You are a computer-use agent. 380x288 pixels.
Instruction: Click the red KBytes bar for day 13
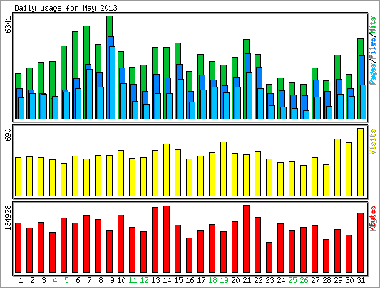(x=155, y=240)
